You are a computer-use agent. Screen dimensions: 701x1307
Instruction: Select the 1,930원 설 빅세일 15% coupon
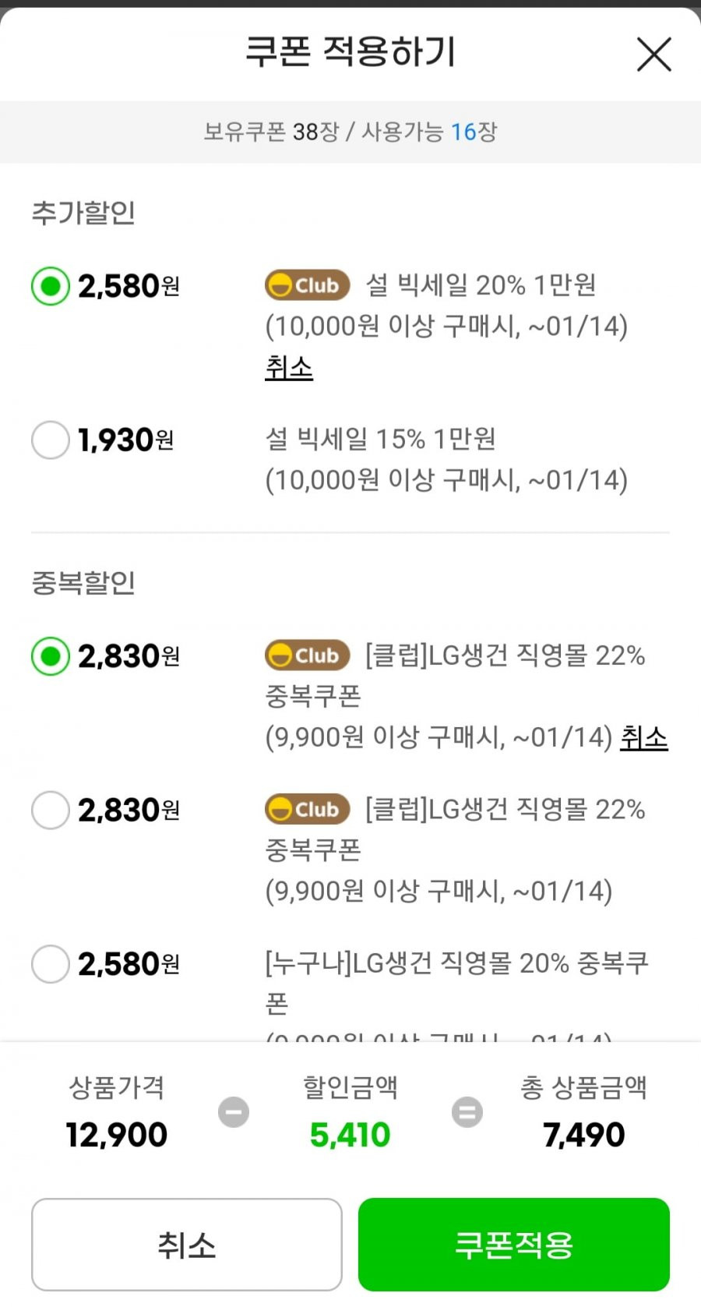pos(51,440)
